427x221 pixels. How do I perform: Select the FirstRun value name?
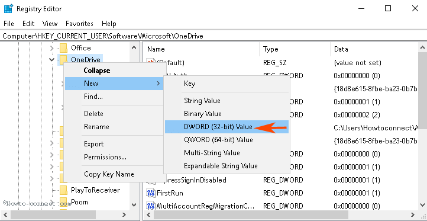click(x=170, y=193)
